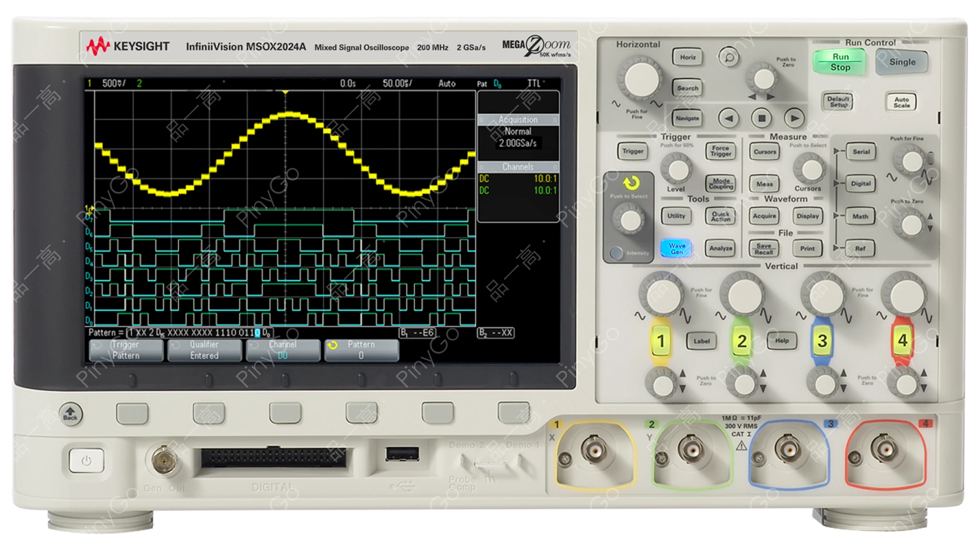978x550 pixels.
Task: Click the zoom magnifier in Horizontal section
Action: point(728,56)
